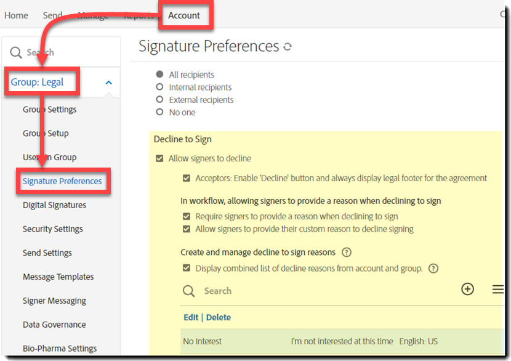Click help icon next to decline reasons heading
Image resolution: width=511 pixels, height=361 pixels.
coord(346,252)
